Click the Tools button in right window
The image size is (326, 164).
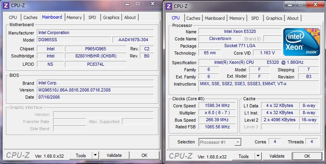(244, 156)
